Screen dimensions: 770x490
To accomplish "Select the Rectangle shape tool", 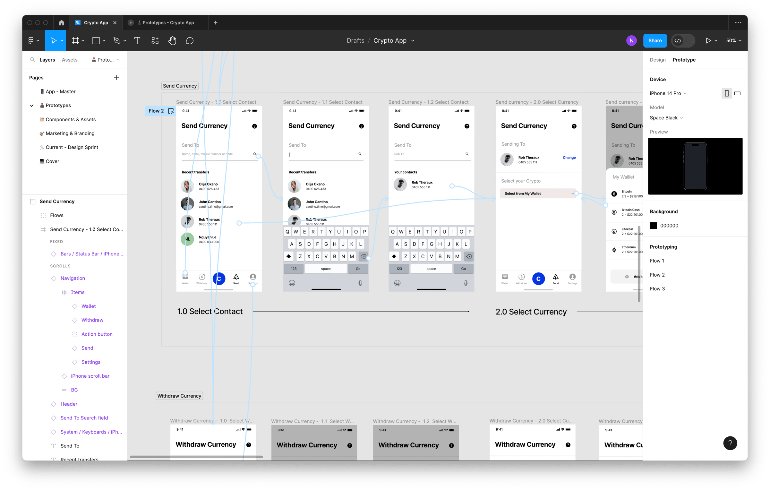I will (x=96, y=40).
